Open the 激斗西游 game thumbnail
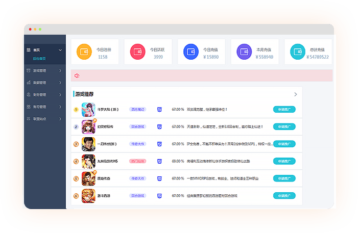Viewport: 358px width, 233px height. tap(88, 196)
